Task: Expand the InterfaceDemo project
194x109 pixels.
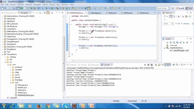Action: [x=3, y=16]
